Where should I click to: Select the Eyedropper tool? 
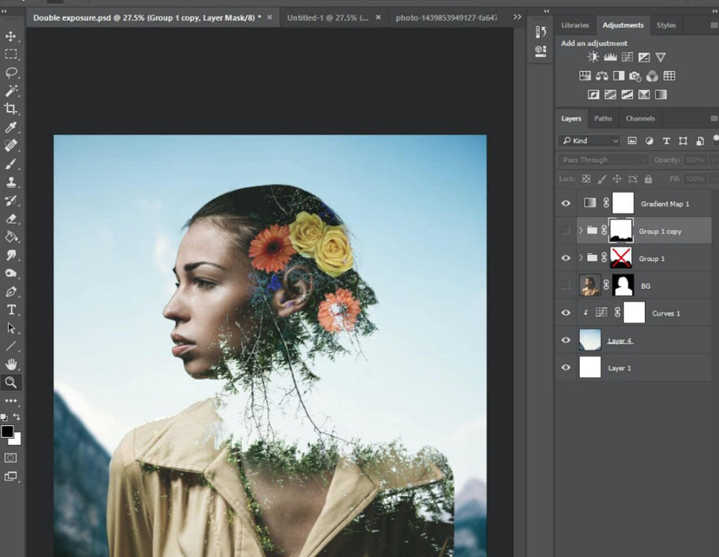tap(11, 127)
